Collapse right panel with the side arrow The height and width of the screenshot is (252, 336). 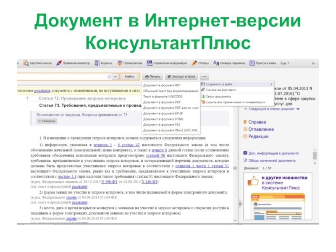coord(240,204)
